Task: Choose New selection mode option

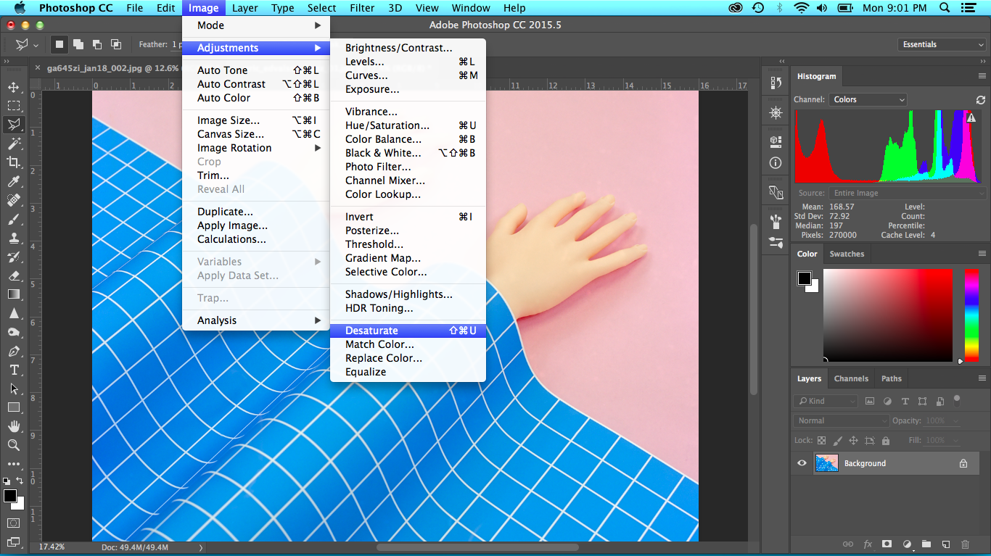Action: 59,44
